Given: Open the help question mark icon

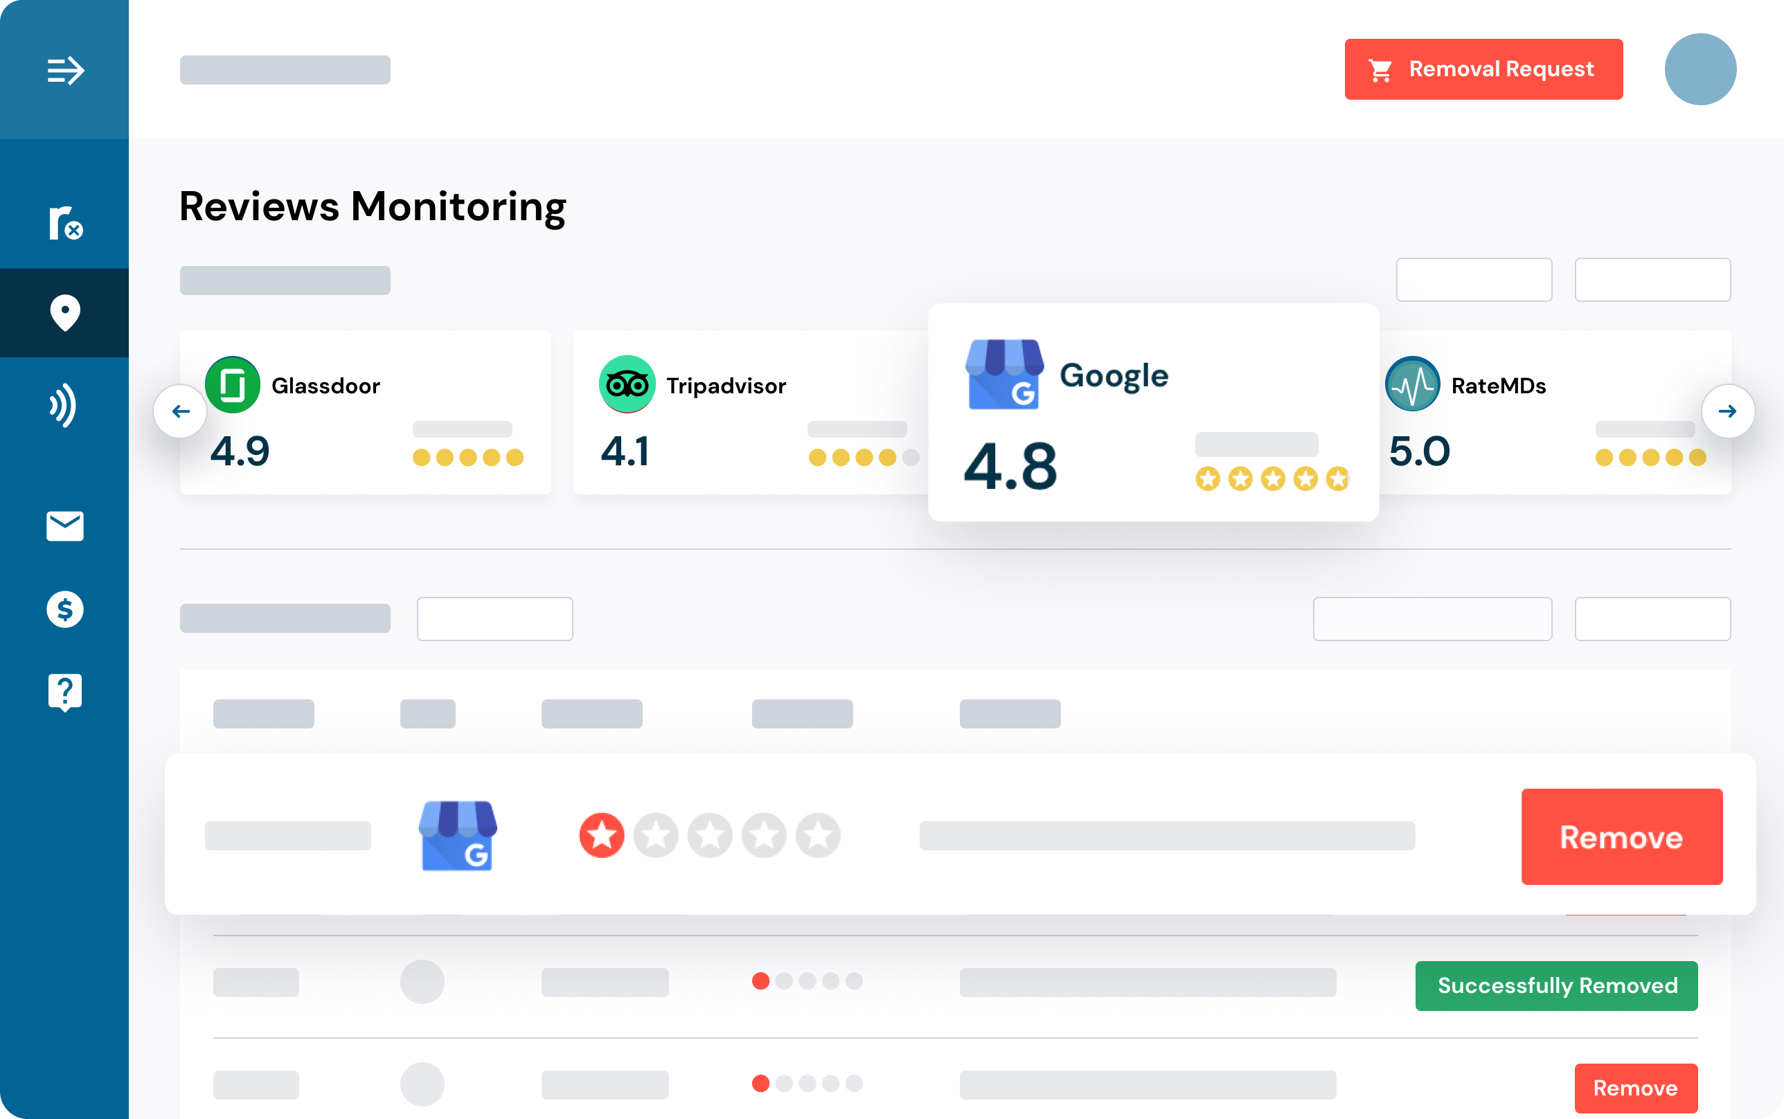Looking at the screenshot, I should [64, 691].
